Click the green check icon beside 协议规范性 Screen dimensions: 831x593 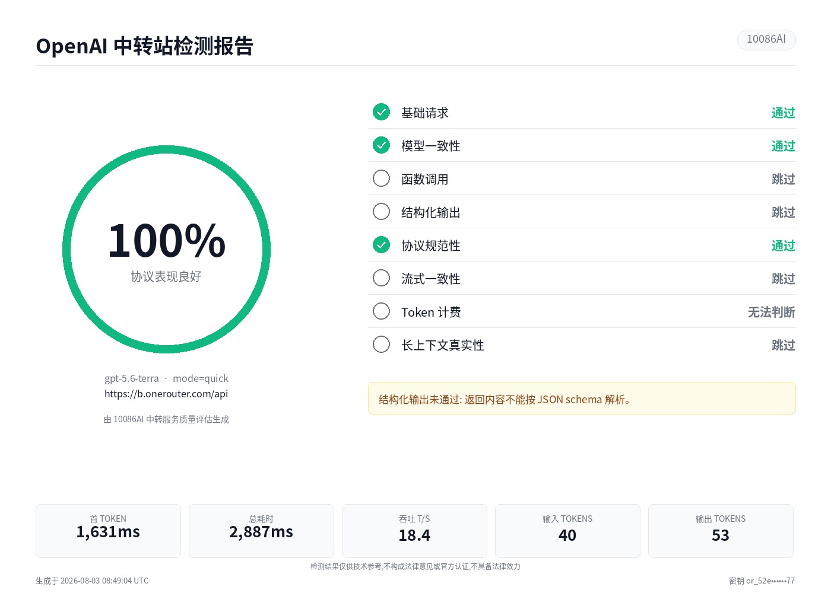(x=381, y=245)
